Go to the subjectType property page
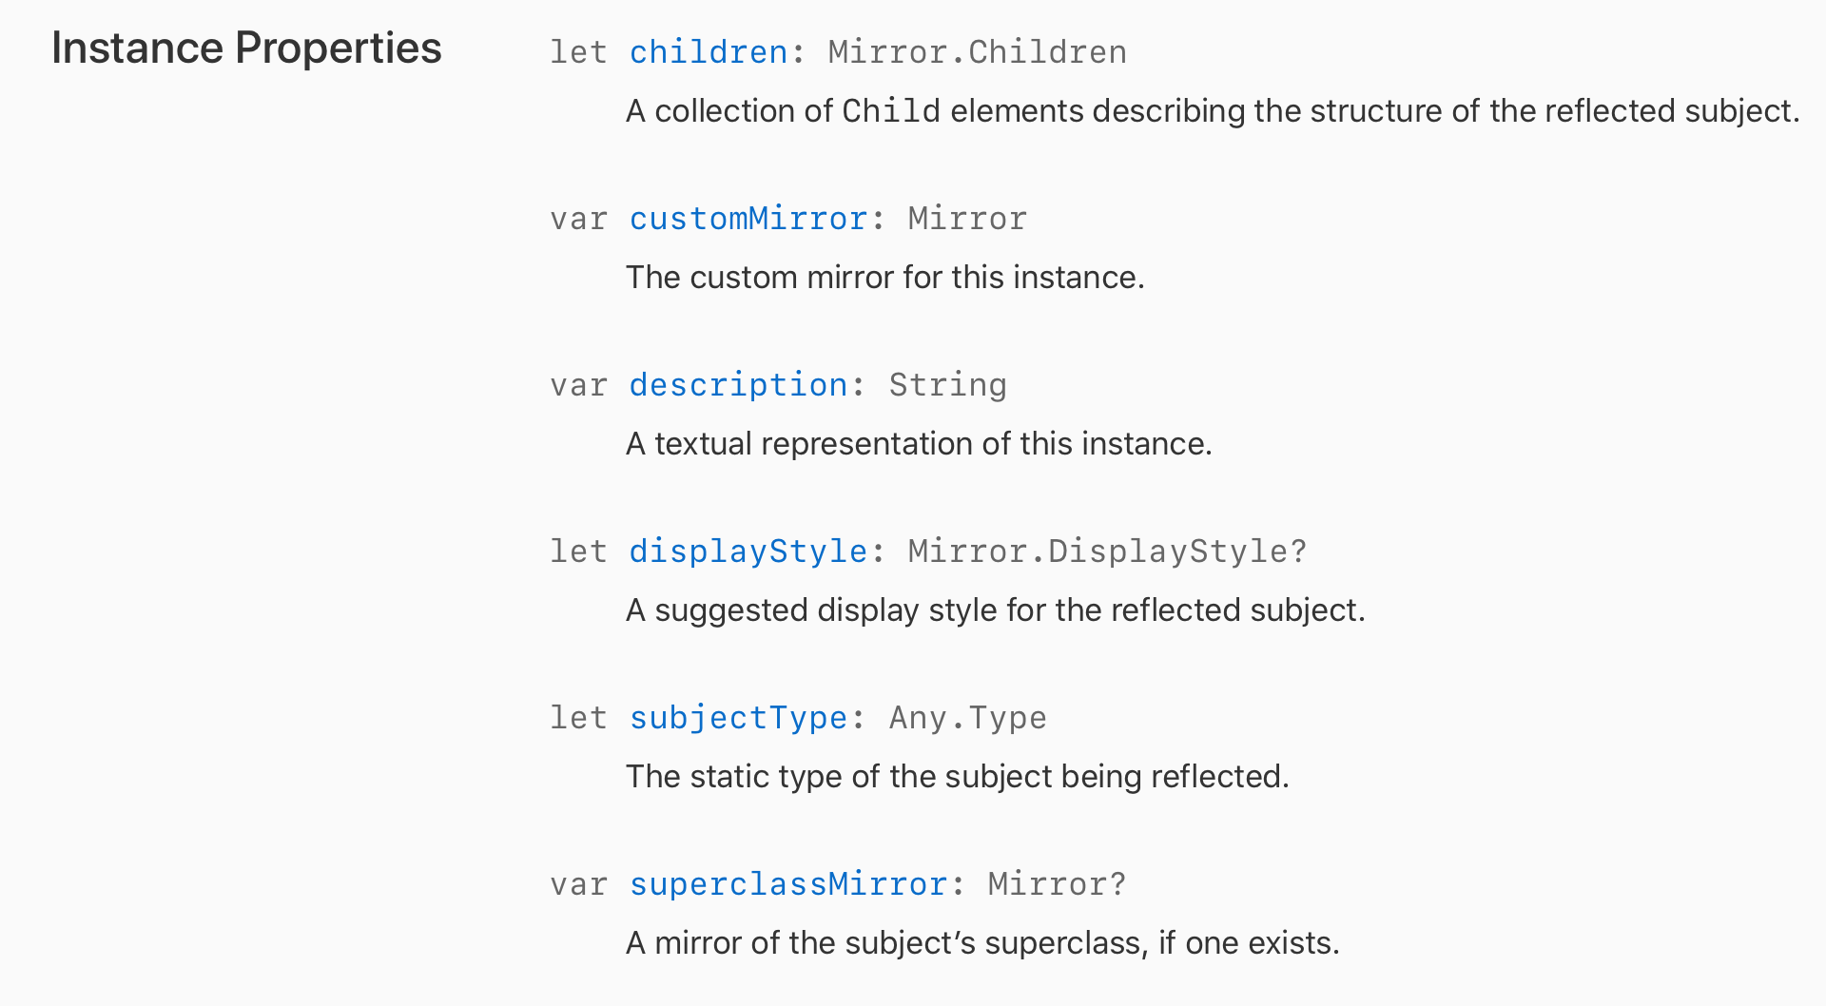This screenshot has width=1826, height=1006. pyautogui.click(x=738, y=718)
